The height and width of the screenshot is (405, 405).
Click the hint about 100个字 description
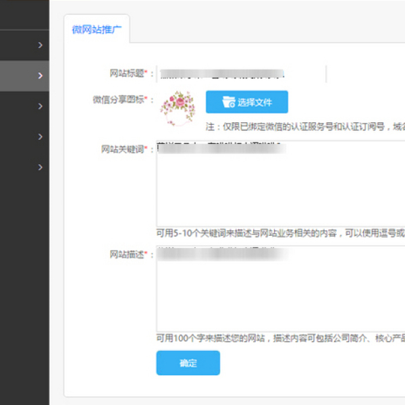pos(280,338)
